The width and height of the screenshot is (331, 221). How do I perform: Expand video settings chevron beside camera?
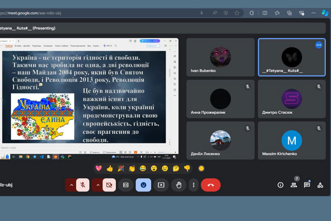click(98, 185)
